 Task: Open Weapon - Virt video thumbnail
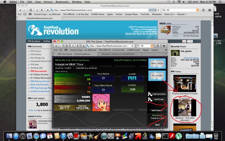pos(184,108)
